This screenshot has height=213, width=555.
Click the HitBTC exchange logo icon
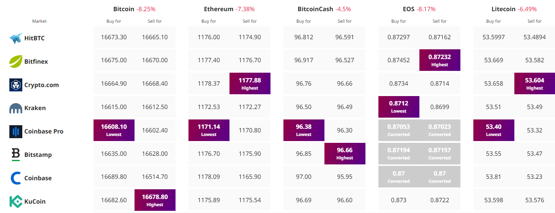tap(16, 38)
